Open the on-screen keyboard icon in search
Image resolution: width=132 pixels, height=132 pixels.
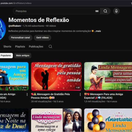(97, 11)
